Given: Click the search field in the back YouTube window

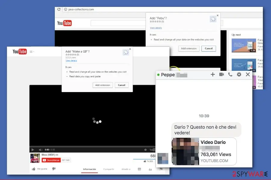Looking at the screenshot, I should (x=118, y=23).
